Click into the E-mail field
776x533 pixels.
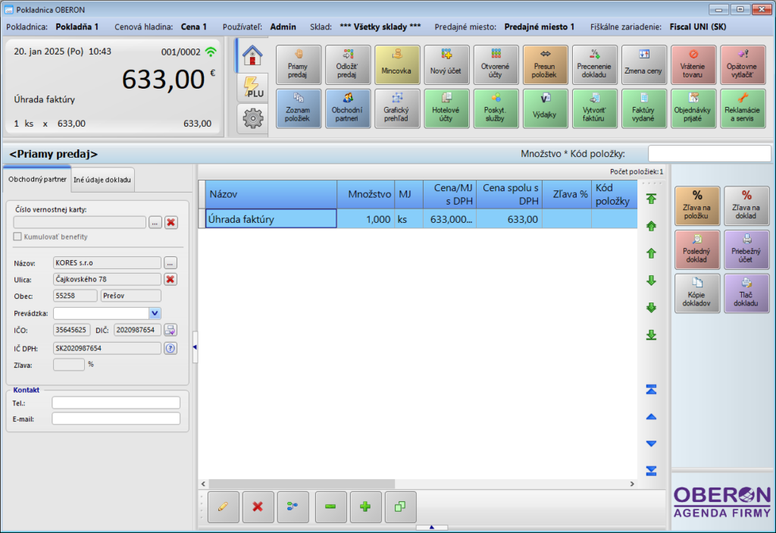[116, 419]
